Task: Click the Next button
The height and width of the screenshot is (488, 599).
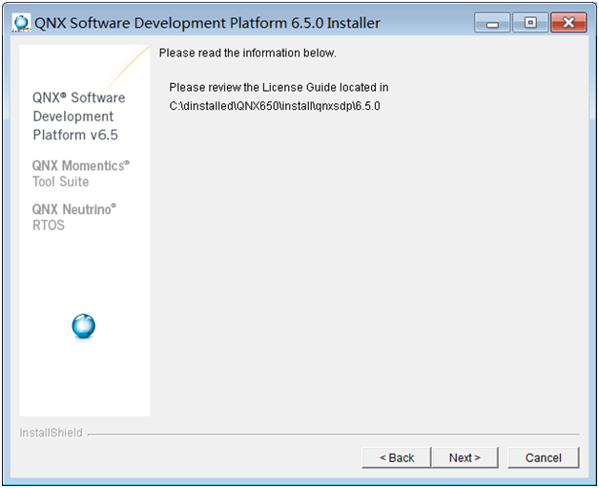Action: coord(465,457)
